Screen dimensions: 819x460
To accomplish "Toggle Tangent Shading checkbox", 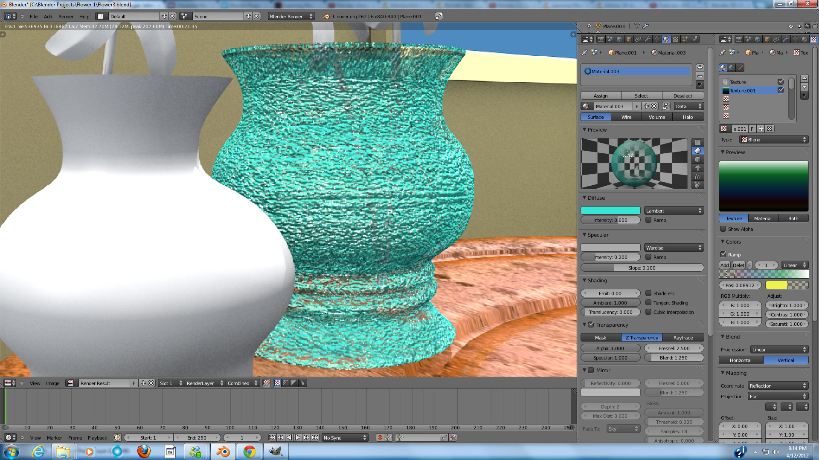I will click(648, 302).
